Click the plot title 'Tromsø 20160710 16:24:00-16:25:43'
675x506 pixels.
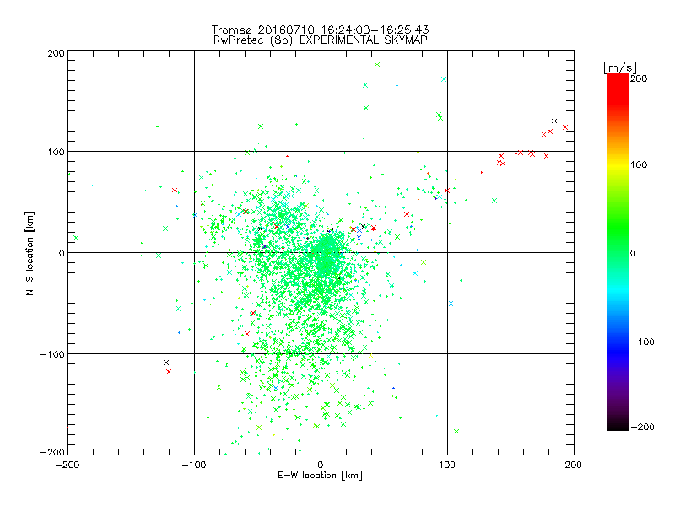tap(320, 30)
